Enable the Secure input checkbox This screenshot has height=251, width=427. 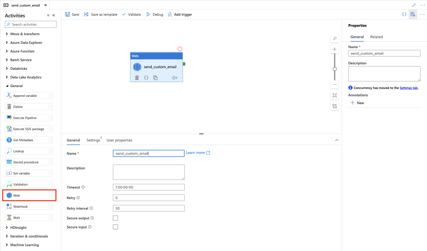(x=116, y=227)
